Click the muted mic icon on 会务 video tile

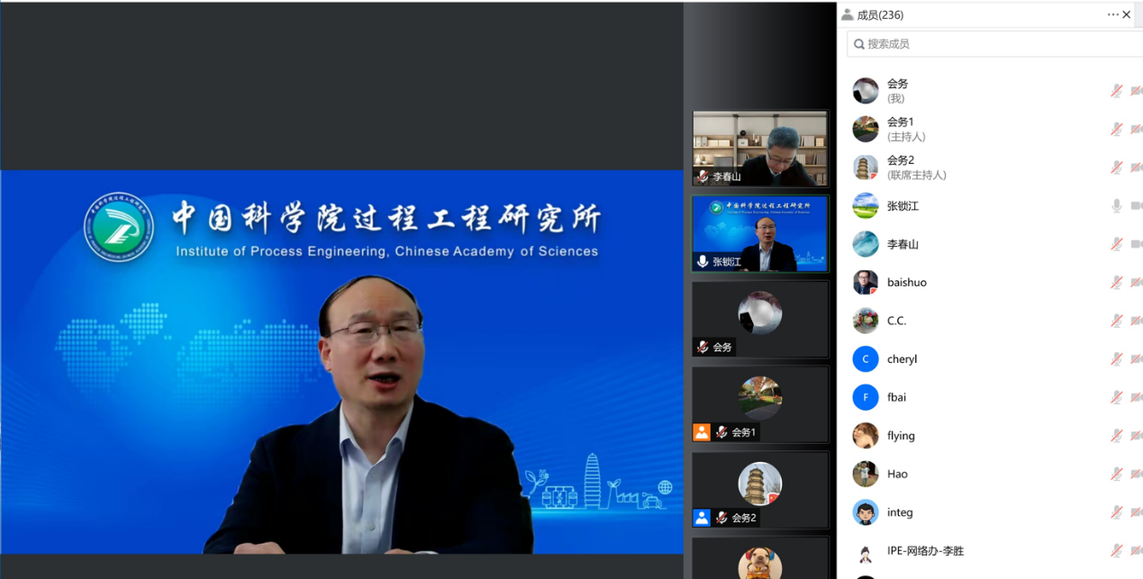[703, 347]
